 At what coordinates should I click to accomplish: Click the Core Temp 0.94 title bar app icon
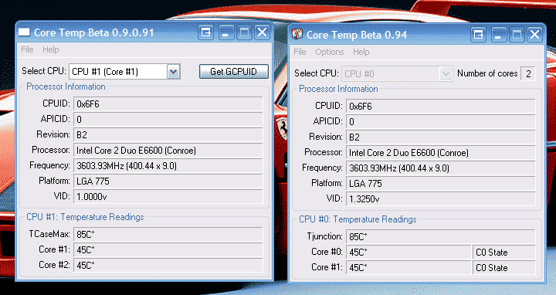click(297, 35)
